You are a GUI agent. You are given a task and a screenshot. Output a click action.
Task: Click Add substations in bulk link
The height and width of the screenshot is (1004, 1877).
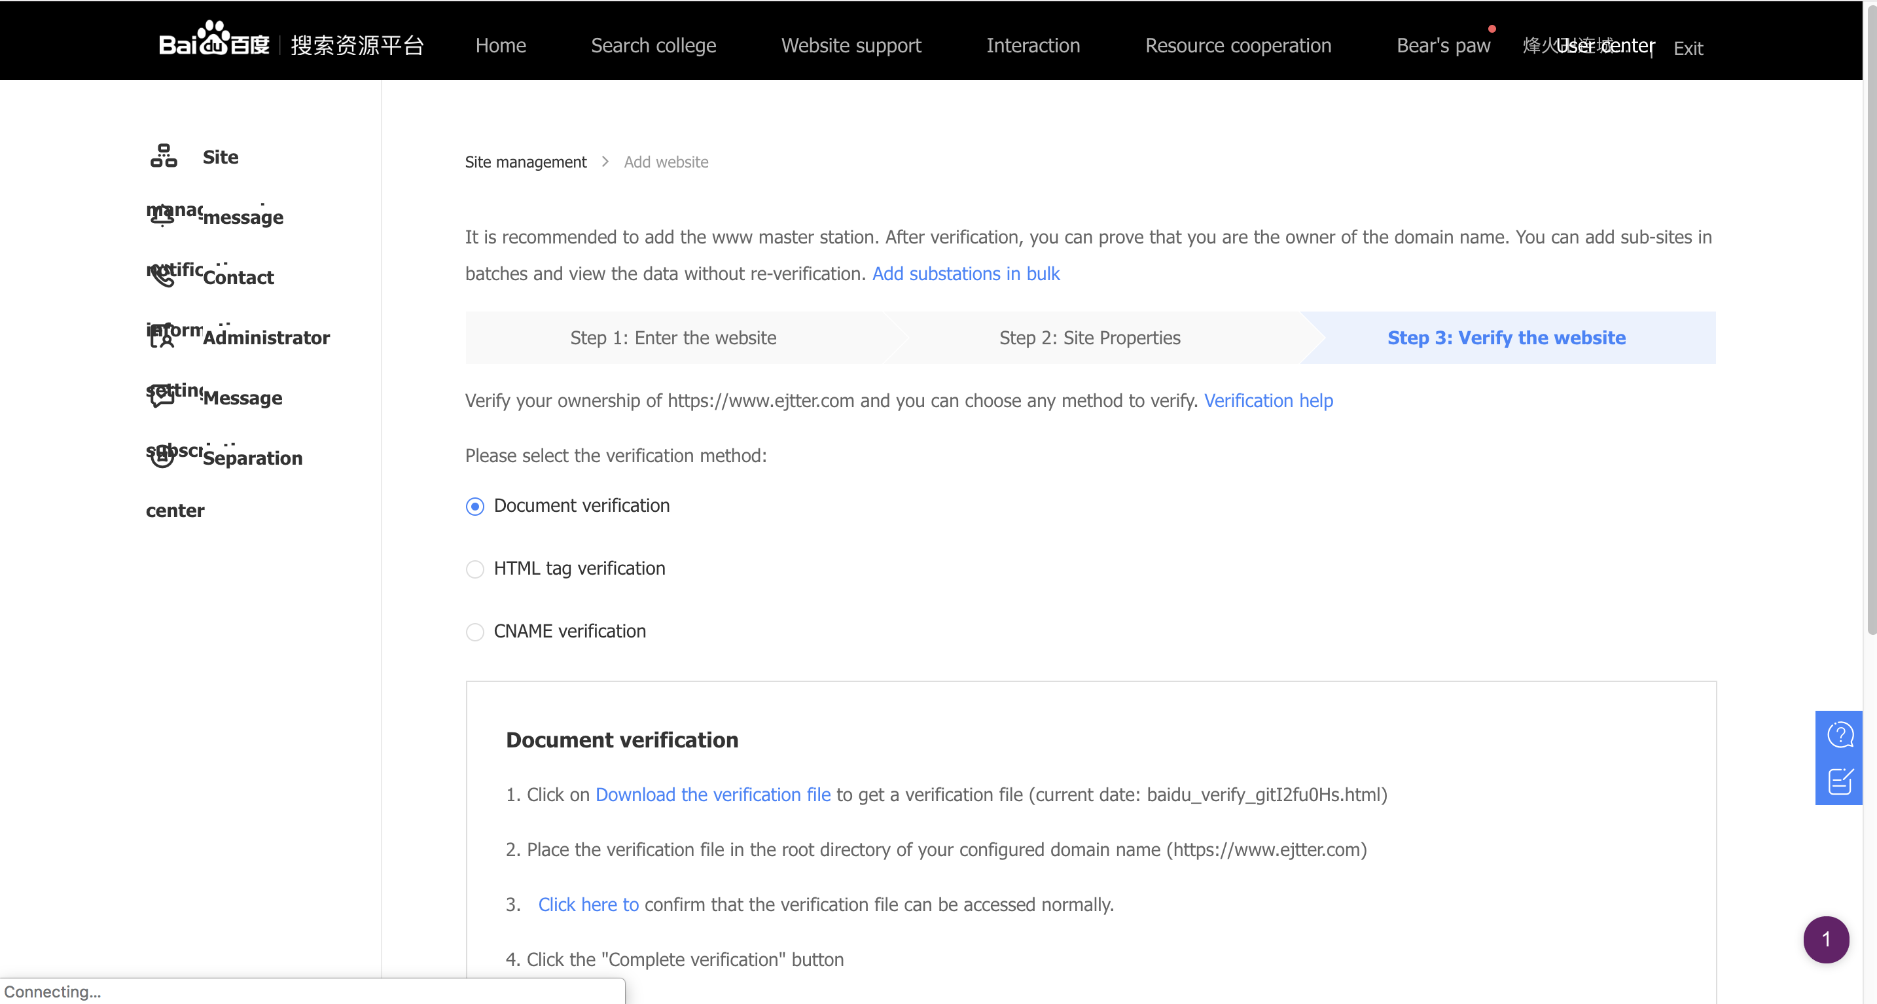(x=965, y=274)
